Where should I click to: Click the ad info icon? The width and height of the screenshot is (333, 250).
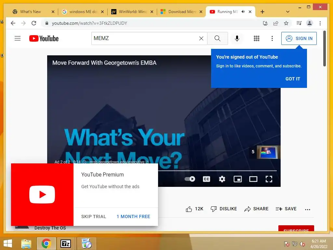84,162
